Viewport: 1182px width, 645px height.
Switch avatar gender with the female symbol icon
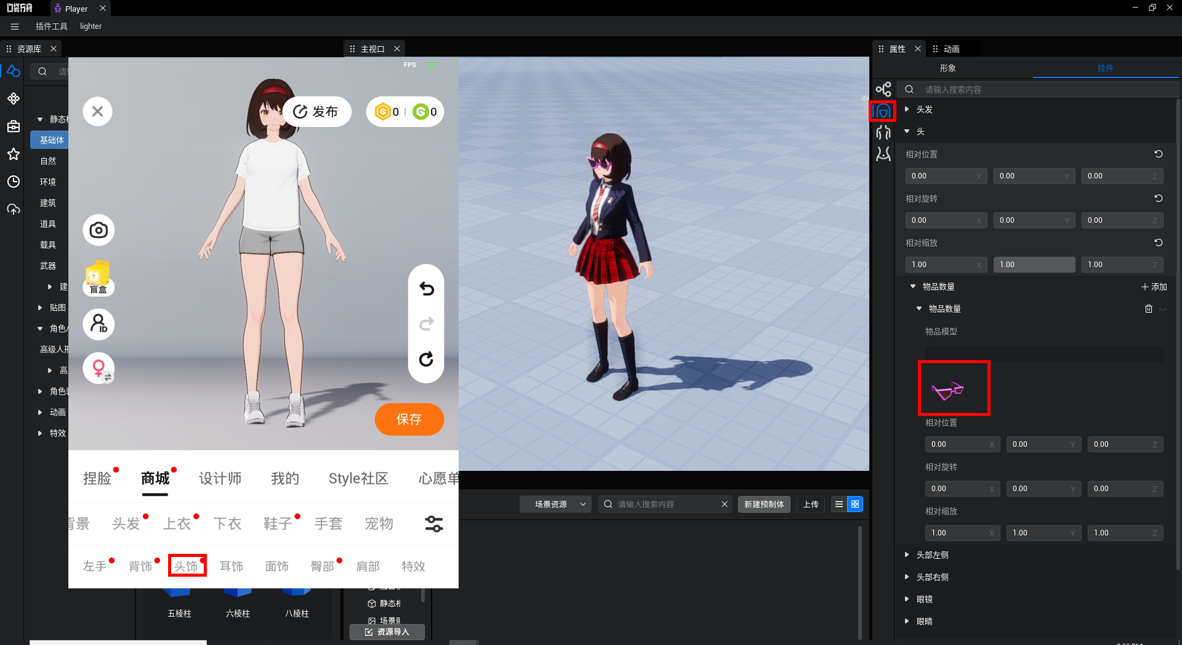(x=98, y=368)
